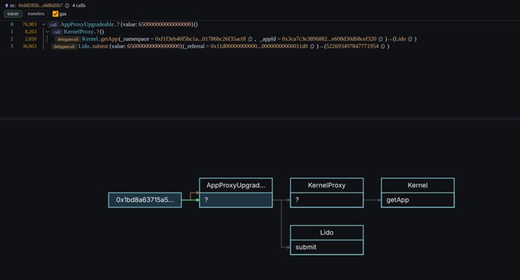The image size is (520, 280).
Task: Select the Lido node header in the graph
Action: tap(327, 233)
